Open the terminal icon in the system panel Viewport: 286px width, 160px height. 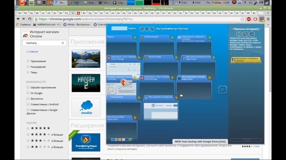click(44, 3)
